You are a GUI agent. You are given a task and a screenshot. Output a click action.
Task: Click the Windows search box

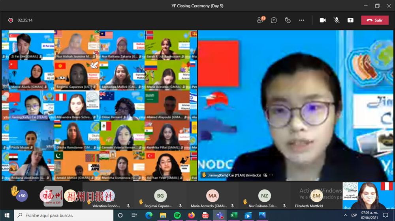click(x=63, y=215)
